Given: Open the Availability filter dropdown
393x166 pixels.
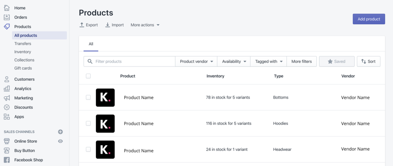Looking at the screenshot, I should pyautogui.click(x=234, y=61).
